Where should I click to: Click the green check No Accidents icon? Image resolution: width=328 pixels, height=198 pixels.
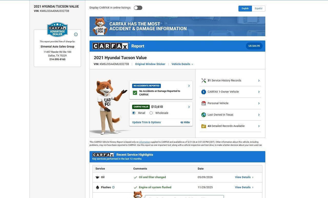135,93
